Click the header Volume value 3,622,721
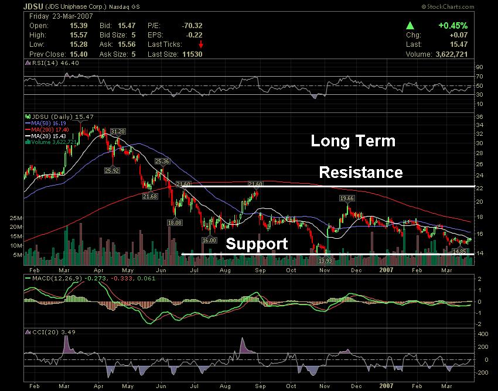 tap(452, 54)
